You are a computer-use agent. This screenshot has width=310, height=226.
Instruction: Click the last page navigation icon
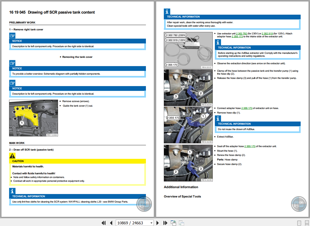(165, 223)
